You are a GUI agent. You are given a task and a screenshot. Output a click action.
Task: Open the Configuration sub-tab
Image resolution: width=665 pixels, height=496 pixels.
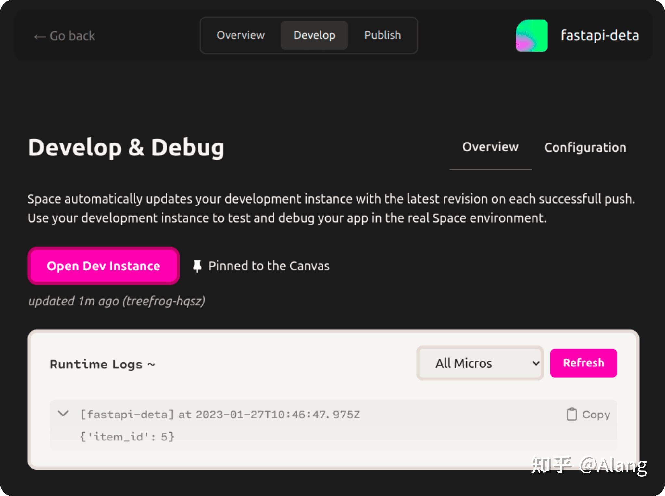coord(585,148)
